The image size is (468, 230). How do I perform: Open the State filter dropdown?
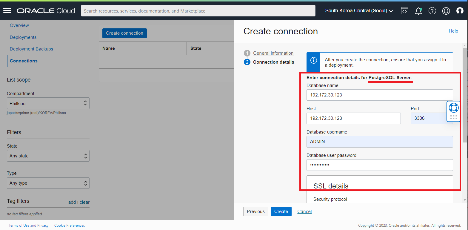pos(48,156)
